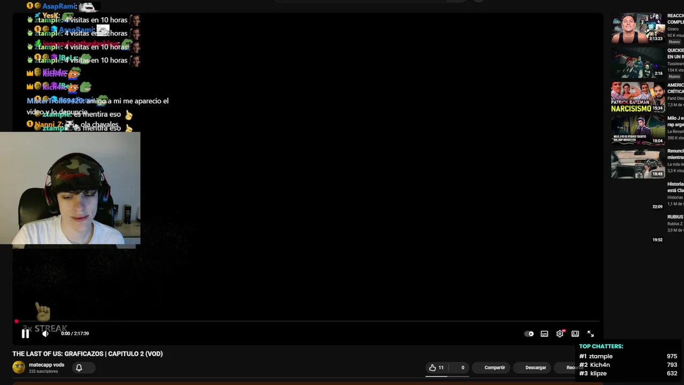Seek on the video progress bar
Screen dimensions: 684x385
(308, 322)
